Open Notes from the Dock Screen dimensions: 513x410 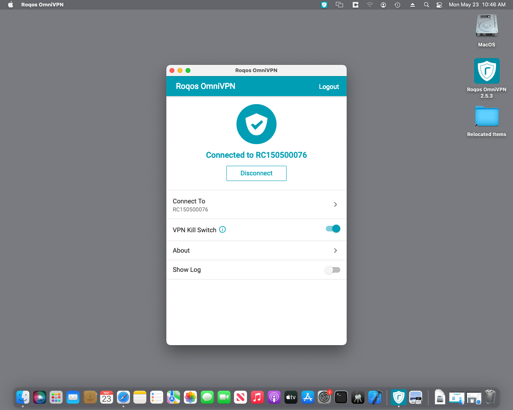click(140, 397)
